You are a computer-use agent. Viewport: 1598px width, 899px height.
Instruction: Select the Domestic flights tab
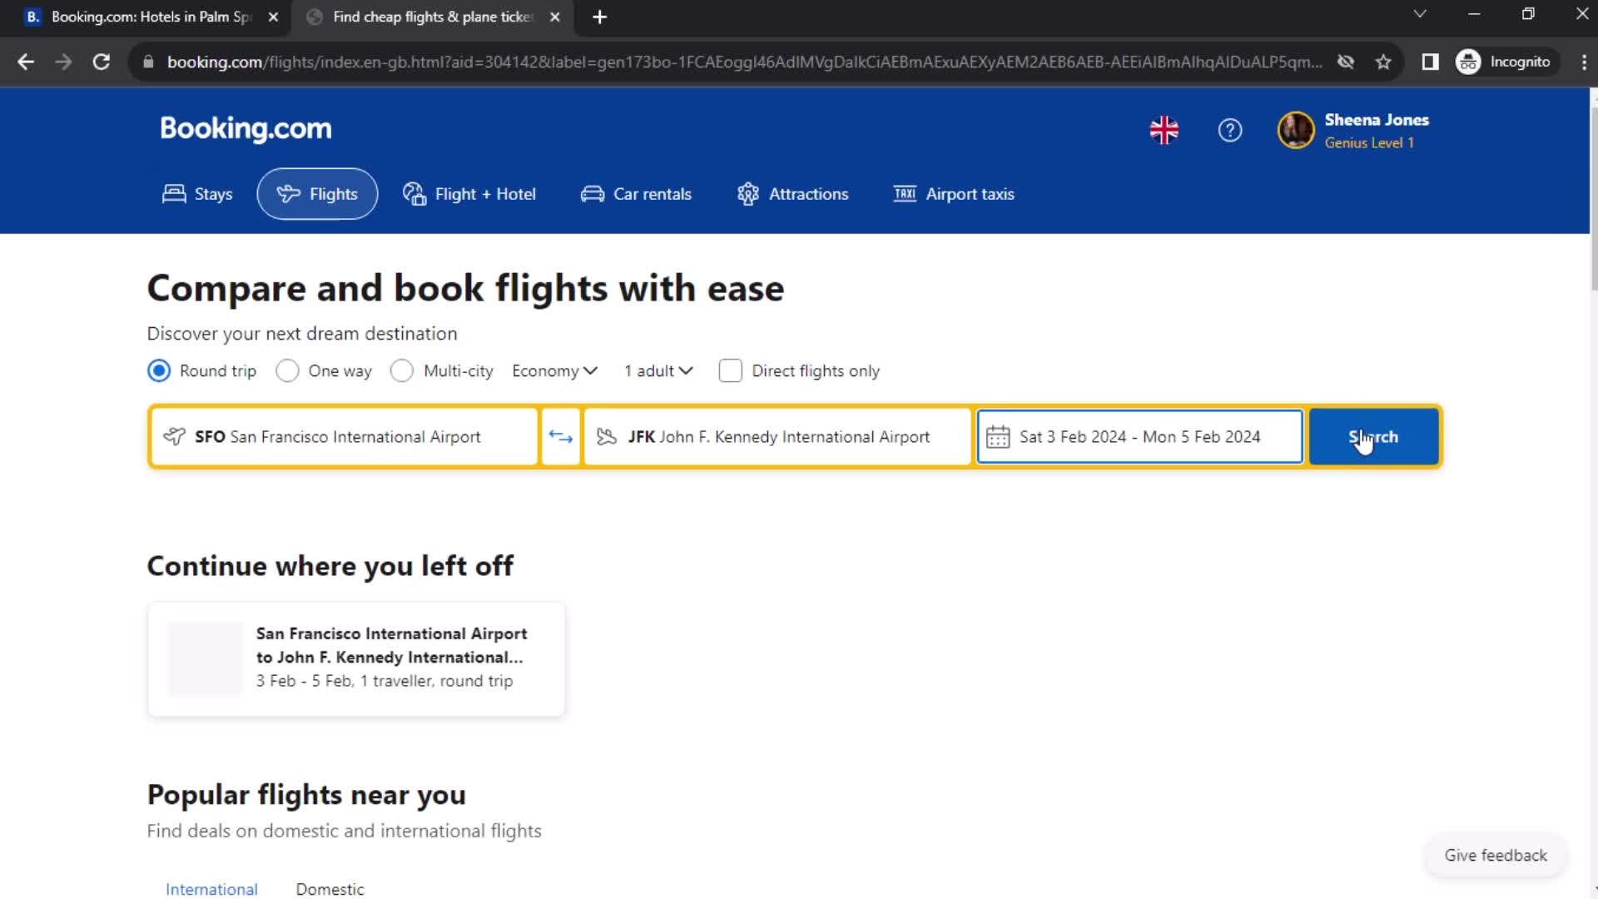tap(330, 888)
